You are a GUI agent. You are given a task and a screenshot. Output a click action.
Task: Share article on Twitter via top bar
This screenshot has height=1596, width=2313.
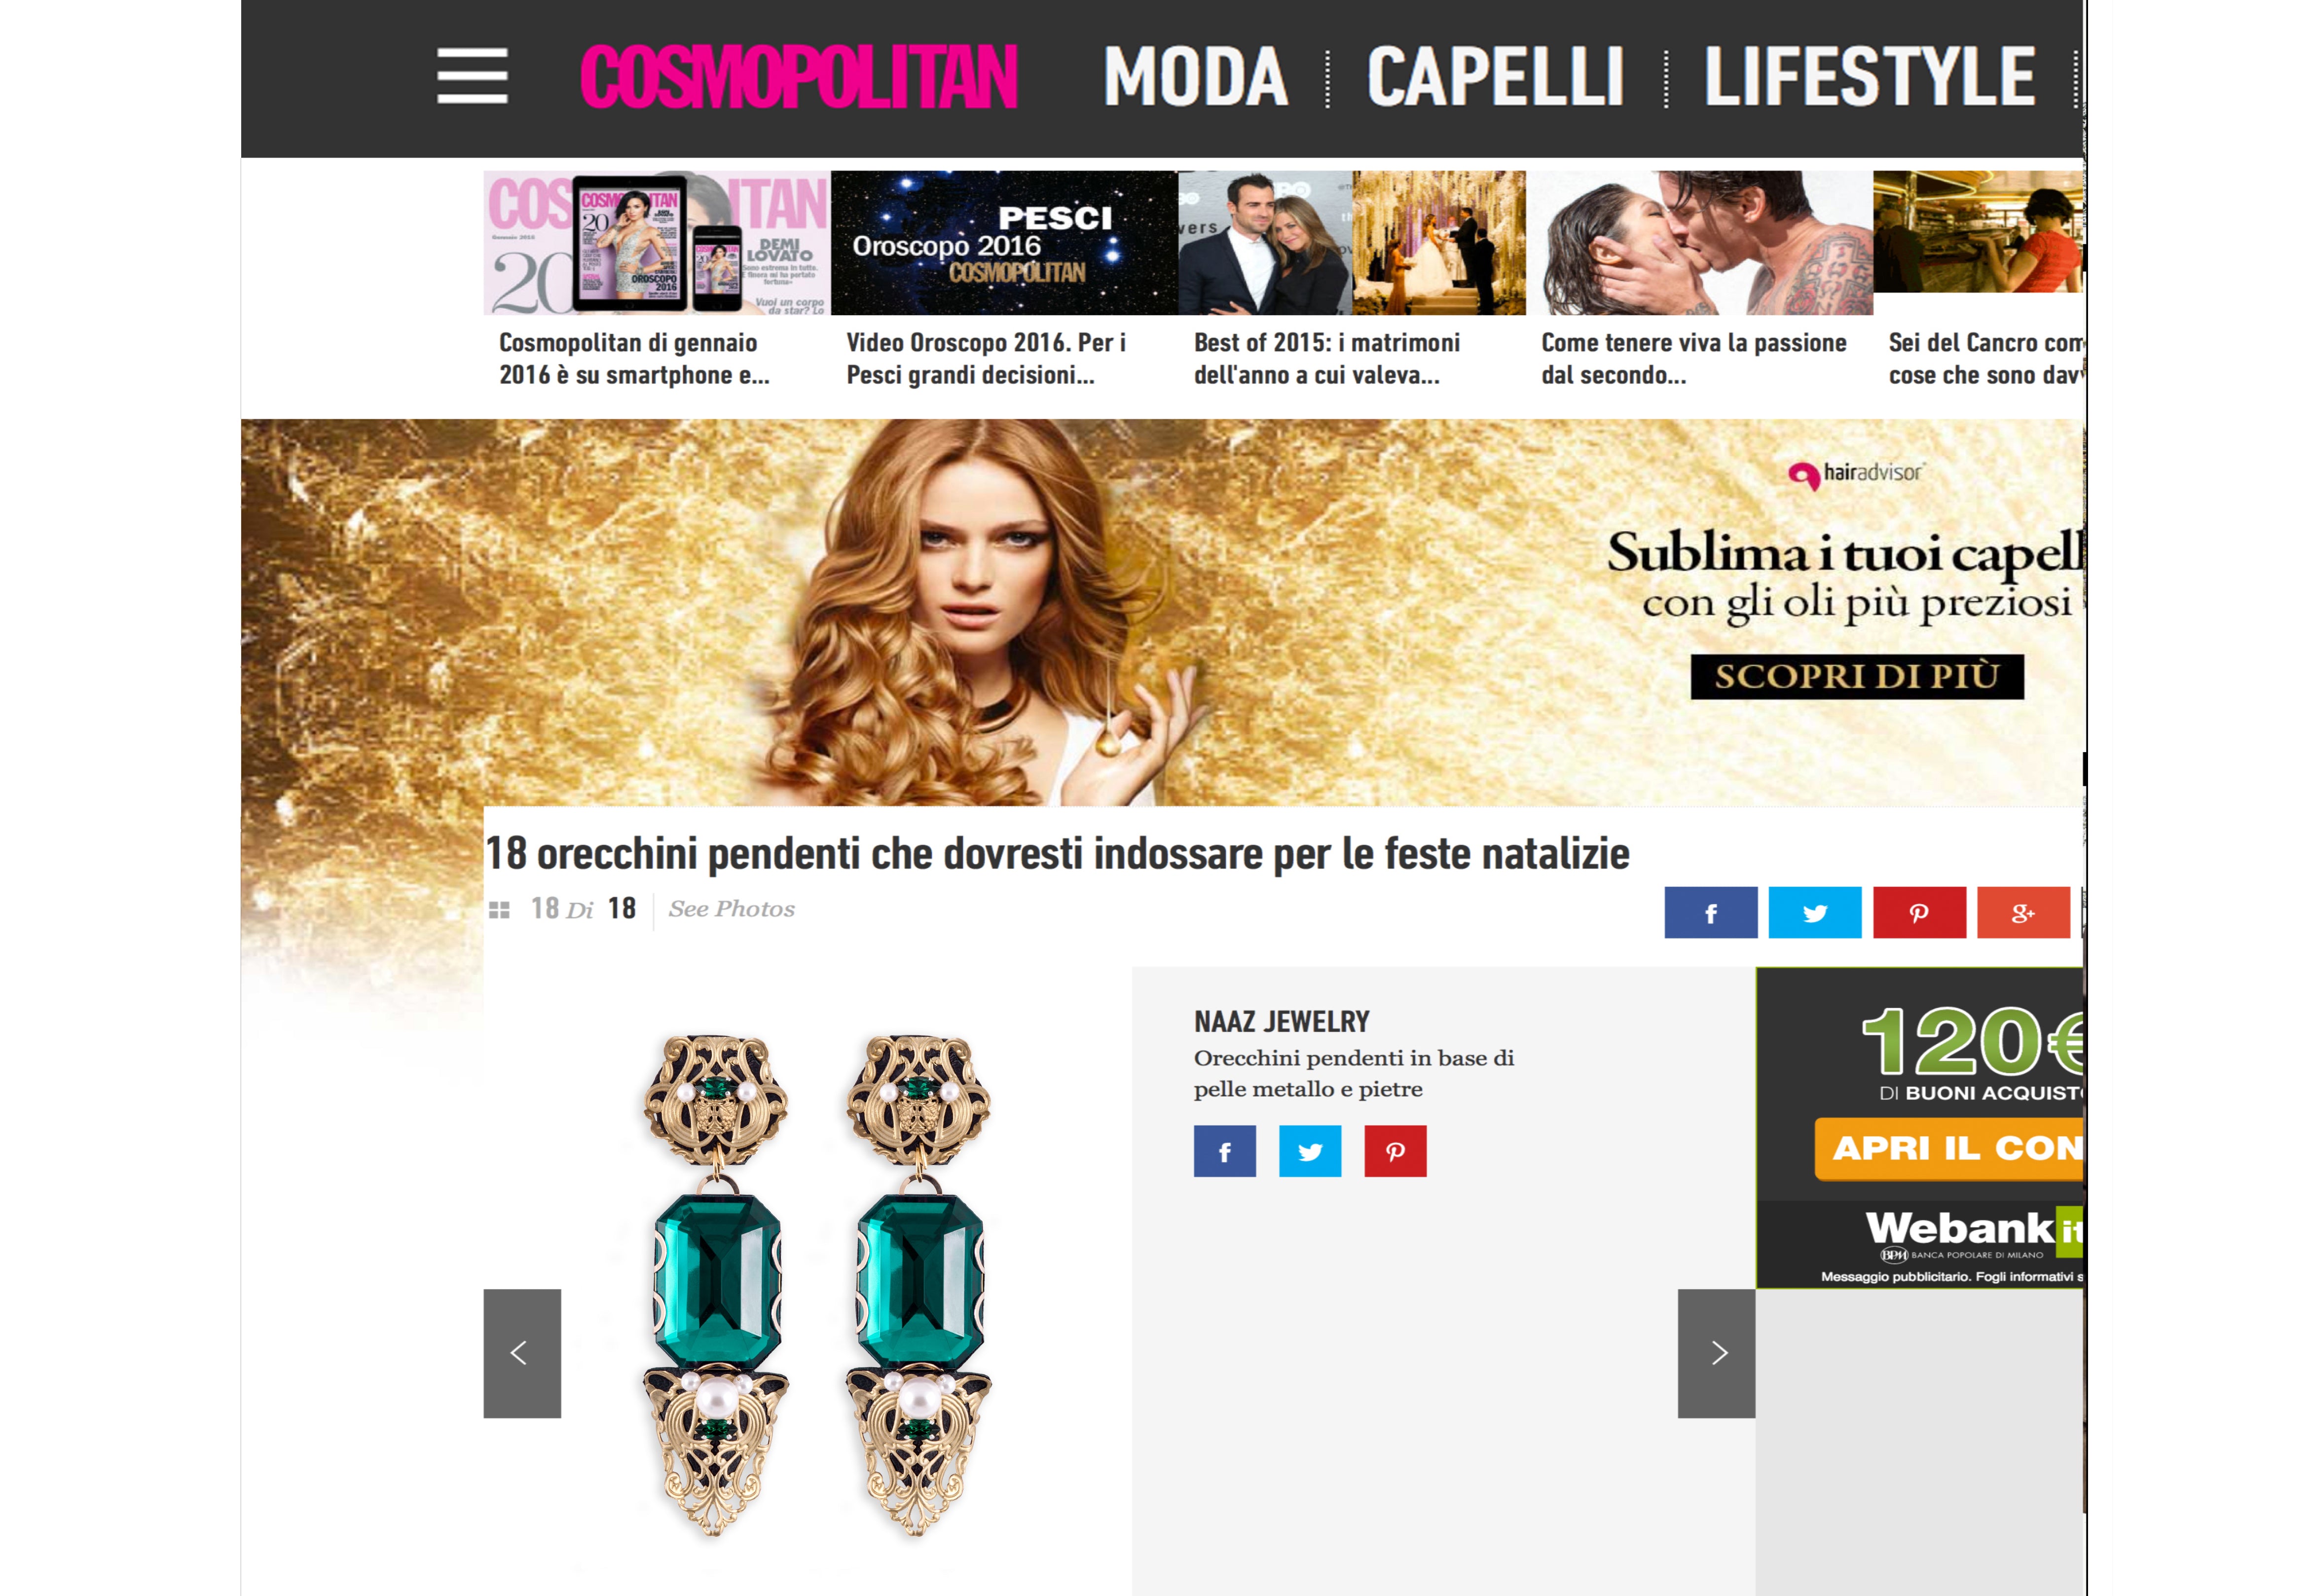(1814, 912)
